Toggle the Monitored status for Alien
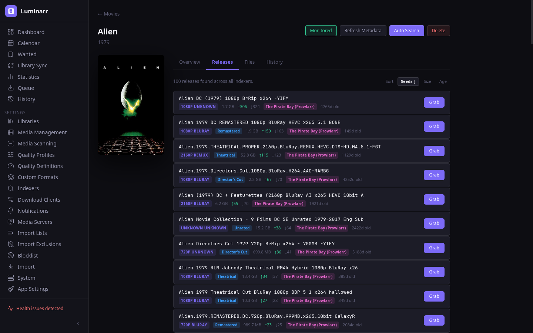533x333 pixels. [321, 31]
